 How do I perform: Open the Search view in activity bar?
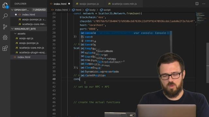[x=5, y=16]
